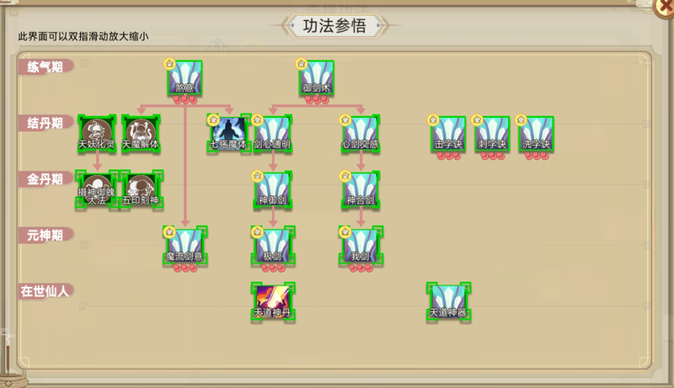The image size is (674, 388).
Task: Choose the 天魔解体 skill node
Action: pos(141,134)
